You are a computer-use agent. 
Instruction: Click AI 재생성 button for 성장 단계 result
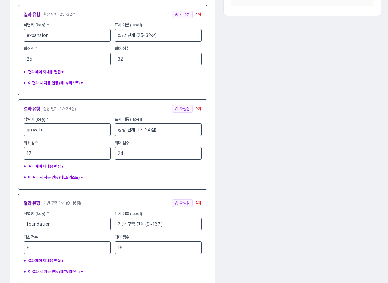tap(183, 109)
